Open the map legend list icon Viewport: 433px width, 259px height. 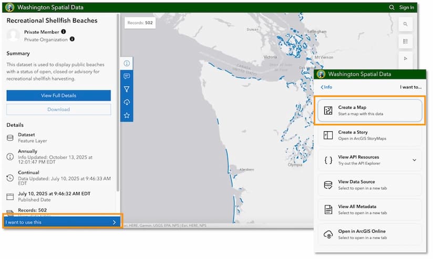tap(405, 42)
